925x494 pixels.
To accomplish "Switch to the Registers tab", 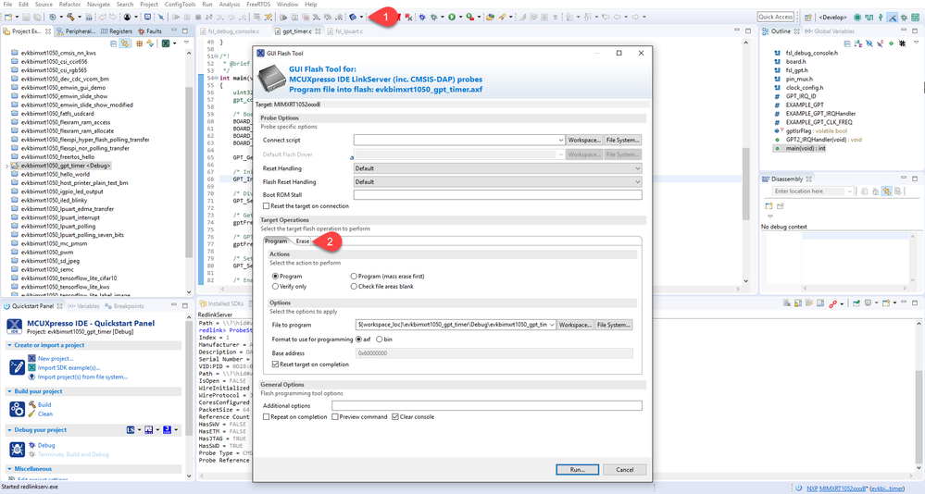I will click(x=117, y=31).
